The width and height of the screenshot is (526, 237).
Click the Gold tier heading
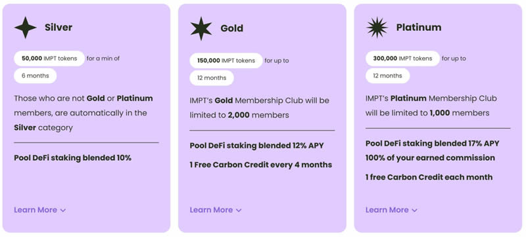click(x=232, y=28)
